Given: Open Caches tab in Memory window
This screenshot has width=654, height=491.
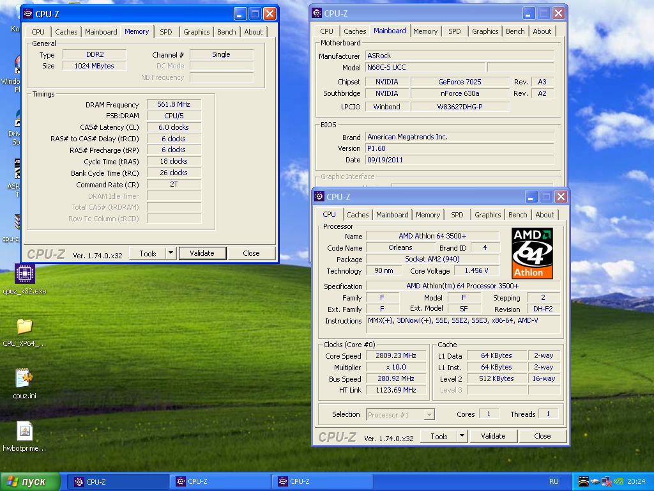Looking at the screenshot, I should point(66,32).
